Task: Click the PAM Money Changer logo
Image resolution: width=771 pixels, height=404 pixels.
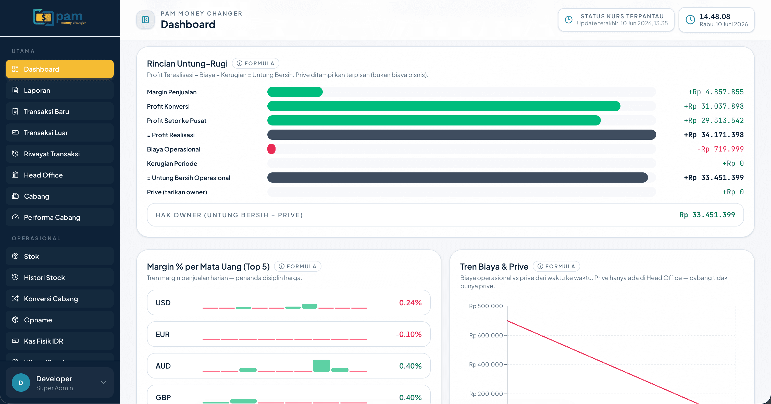Action: coord(59,18)
